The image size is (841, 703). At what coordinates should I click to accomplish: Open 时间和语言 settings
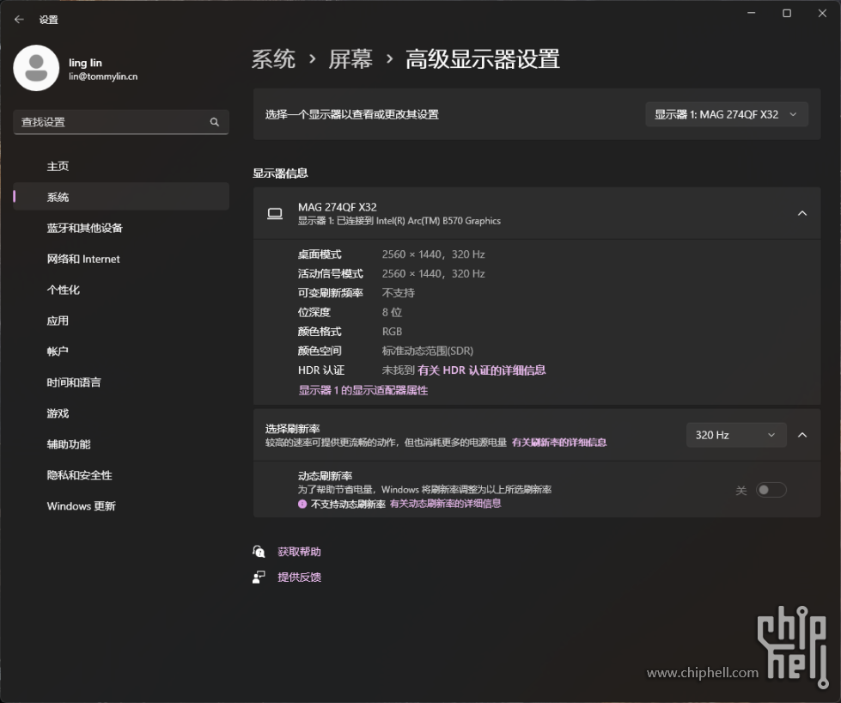[x=121, y=382]
